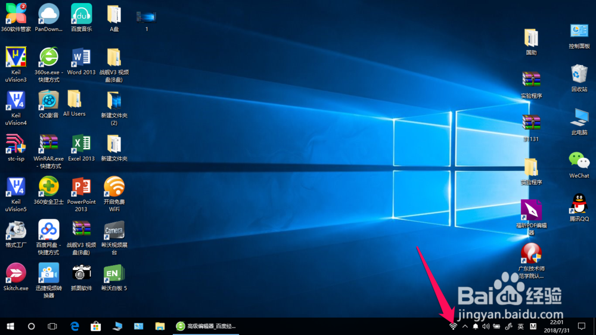Open the volume speaker tray icon
Screen dimensions: 596x335
tap(486, 326)
